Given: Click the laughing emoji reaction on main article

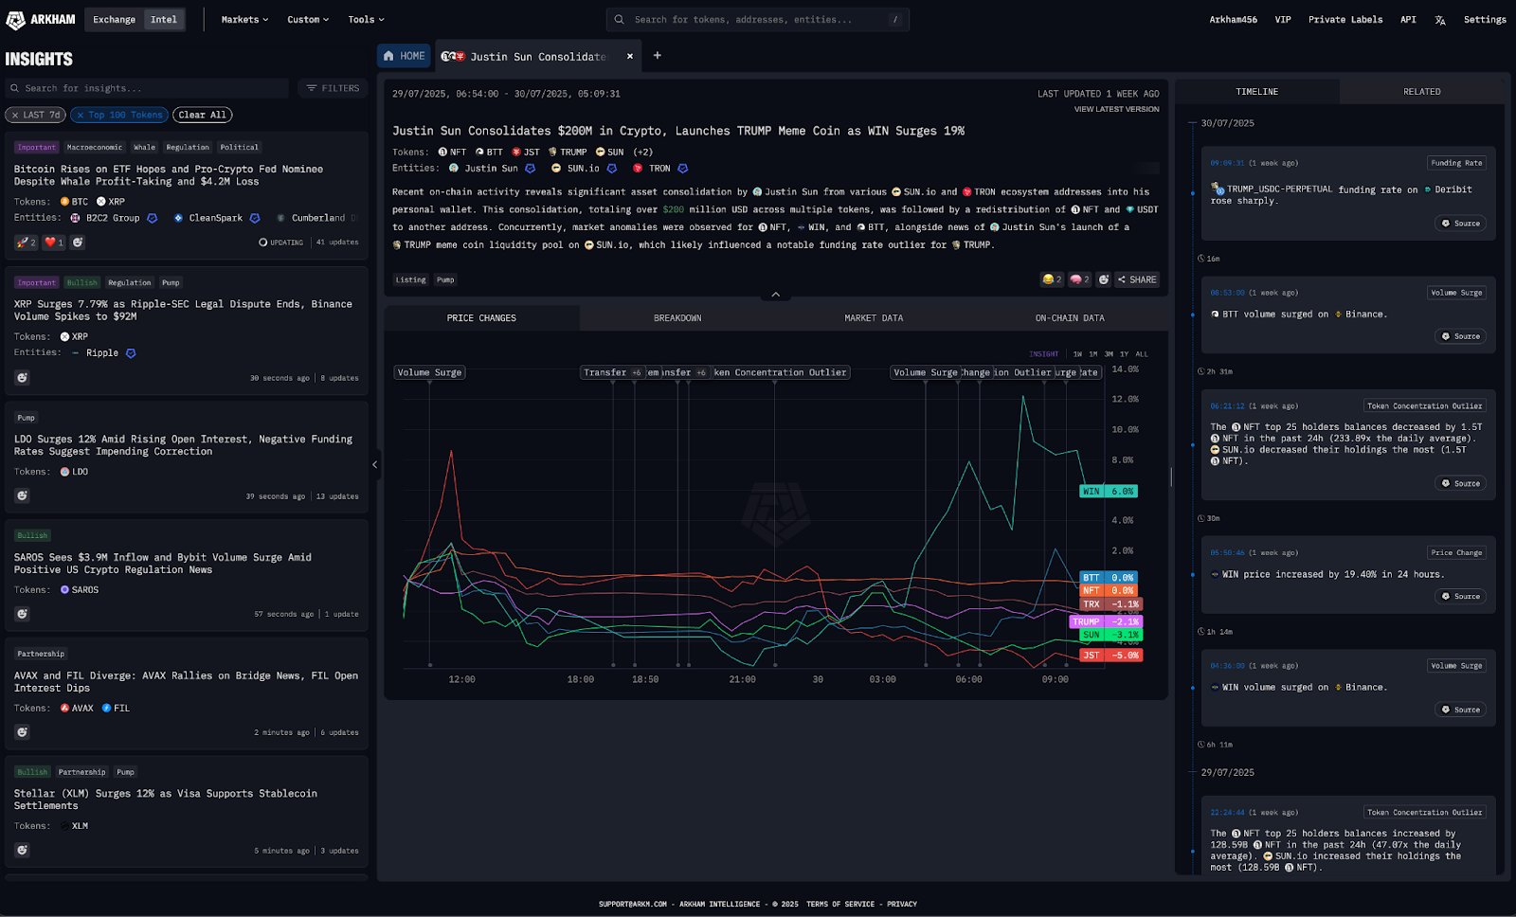Looking at the screenshot, I should 1052,279.
